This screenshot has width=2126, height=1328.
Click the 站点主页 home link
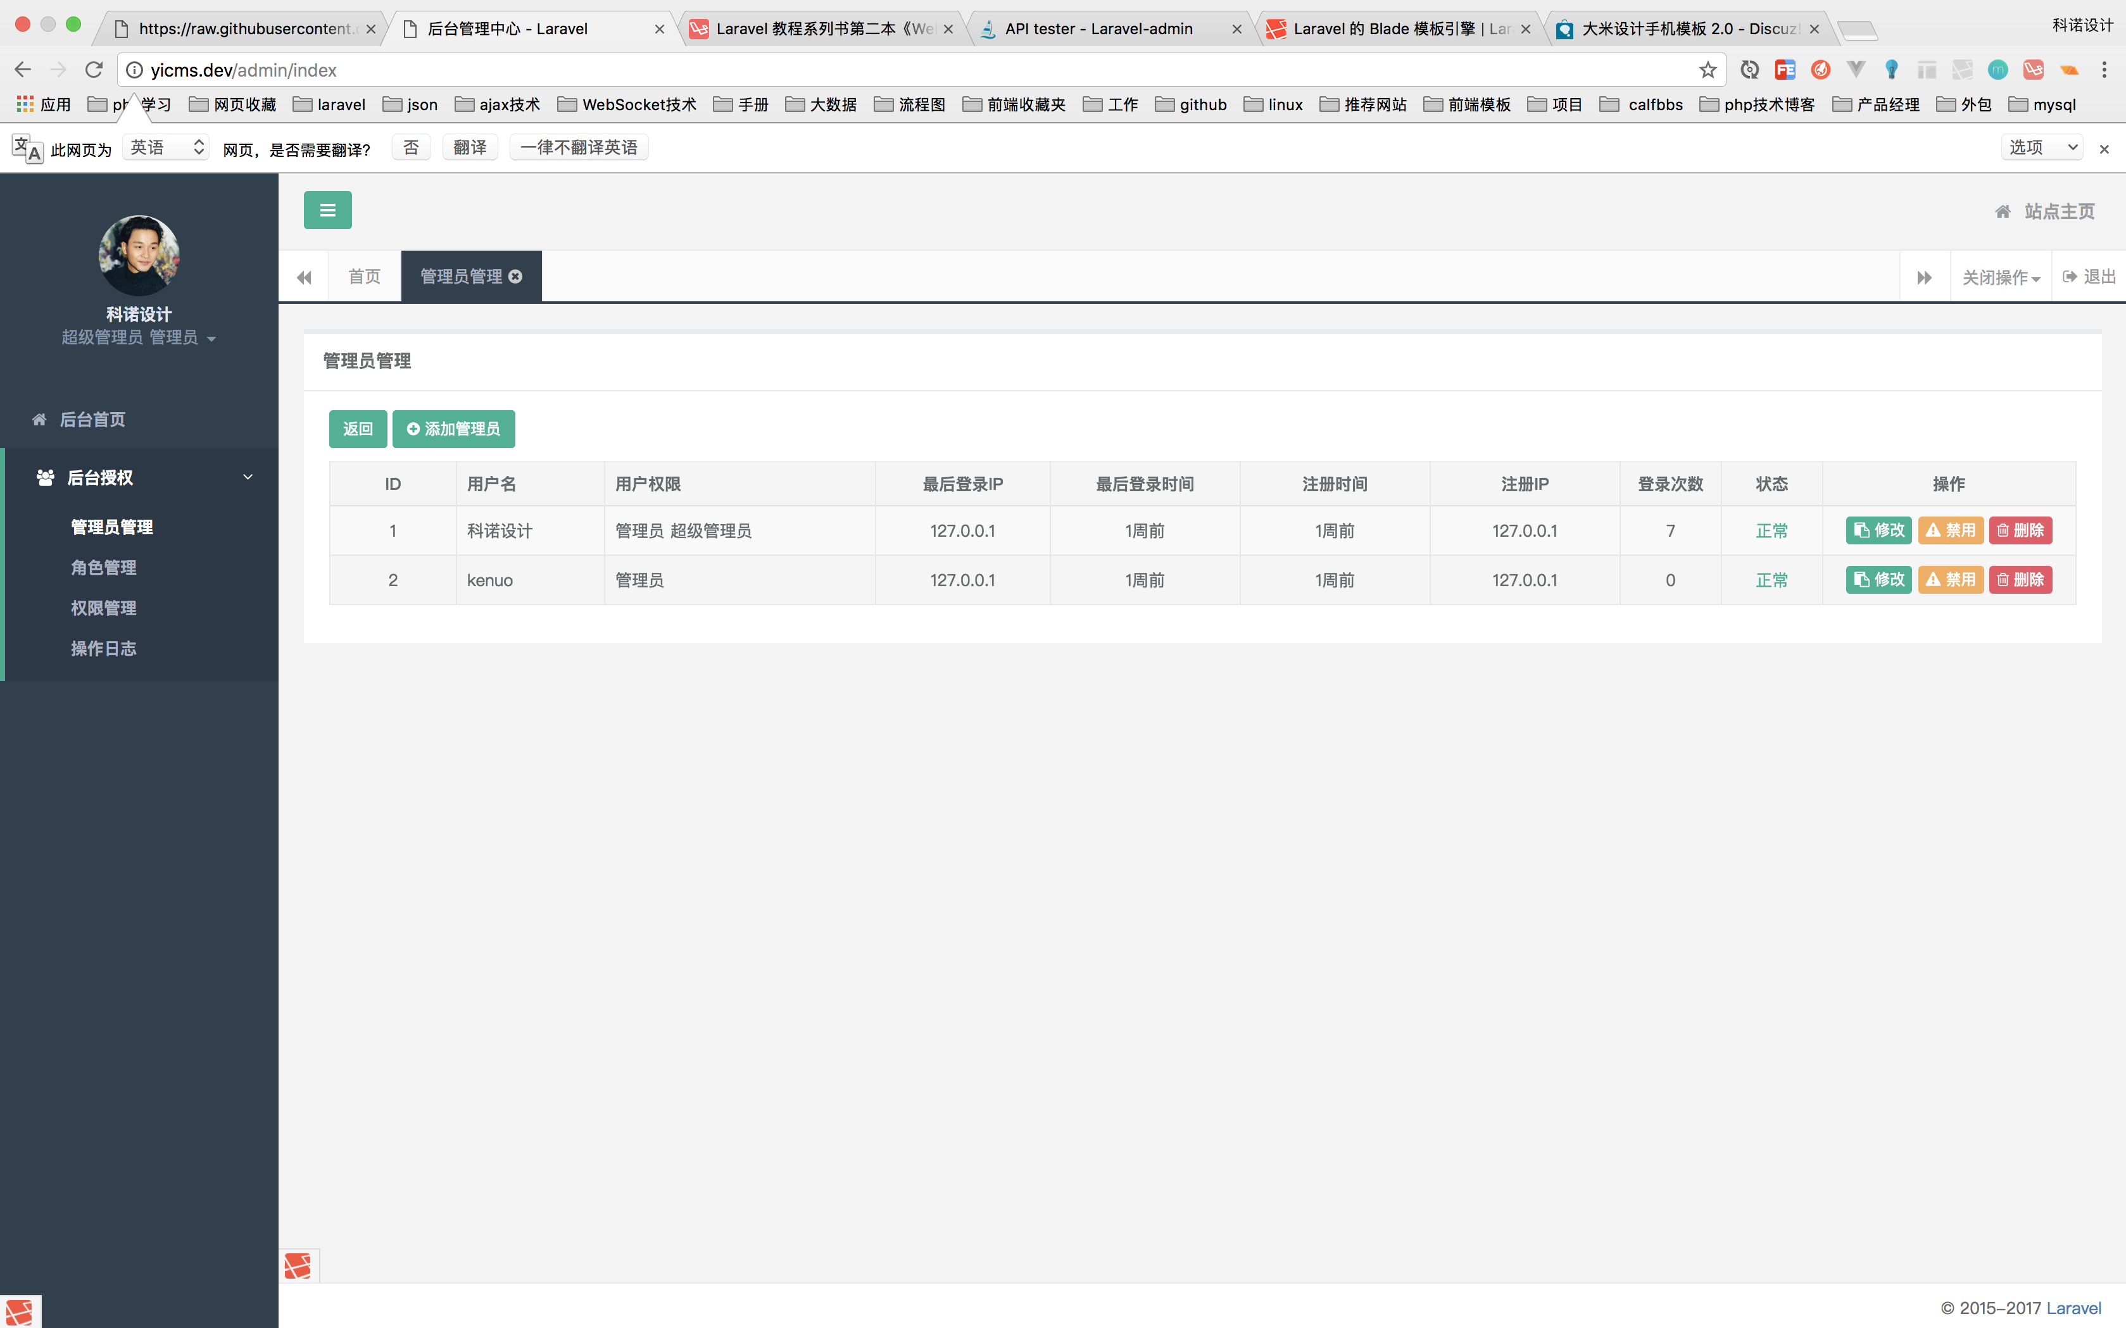coord(2045,211)
